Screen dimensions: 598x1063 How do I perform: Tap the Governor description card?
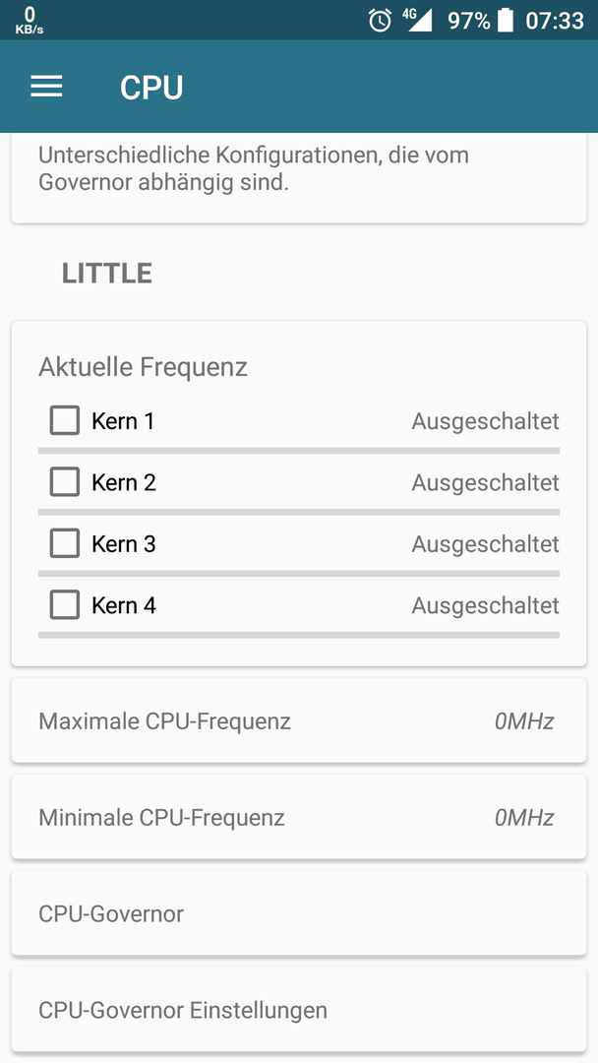tap(299, 177)
